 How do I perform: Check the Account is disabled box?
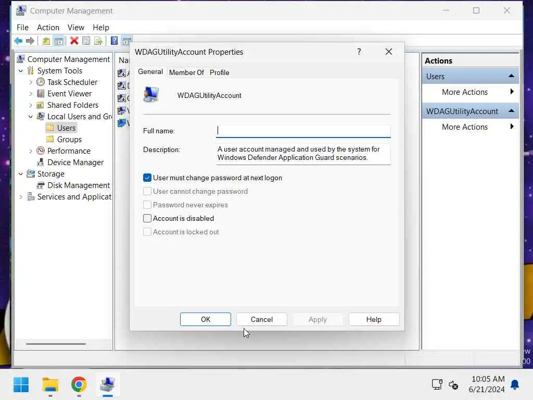tap(147, 218)
